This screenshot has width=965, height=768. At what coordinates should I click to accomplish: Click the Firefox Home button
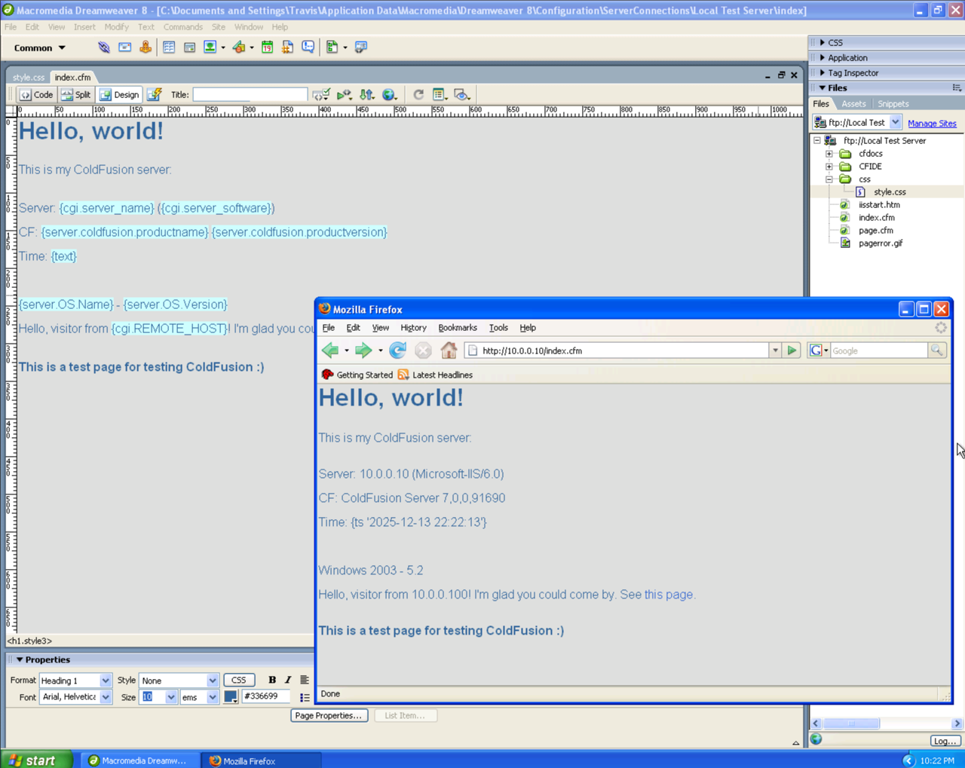449,350
